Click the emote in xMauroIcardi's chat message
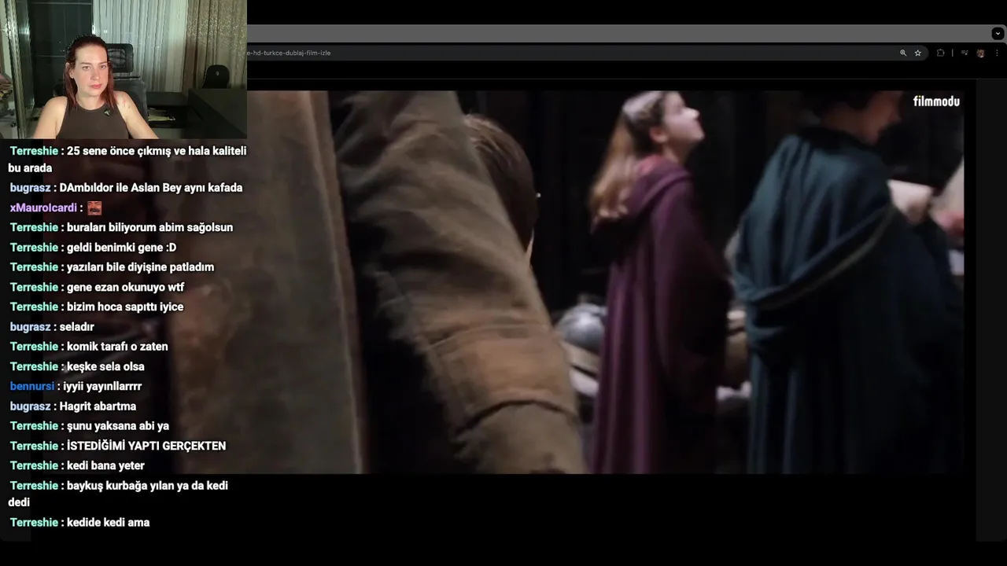 (x=94, y=208)
